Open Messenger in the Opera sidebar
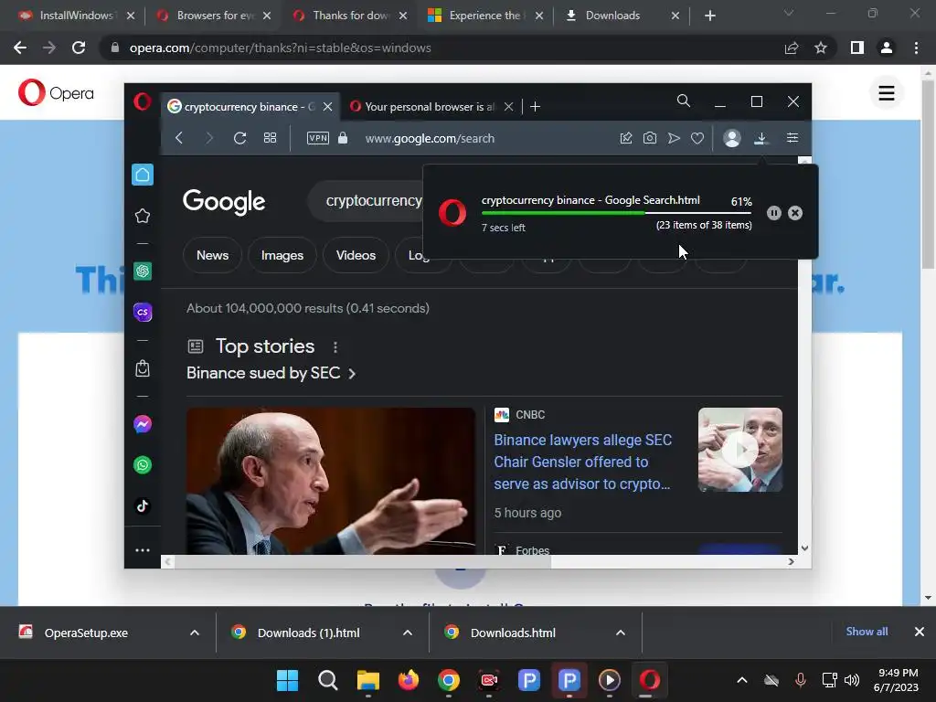936x702 pixels. pos(142,424)
